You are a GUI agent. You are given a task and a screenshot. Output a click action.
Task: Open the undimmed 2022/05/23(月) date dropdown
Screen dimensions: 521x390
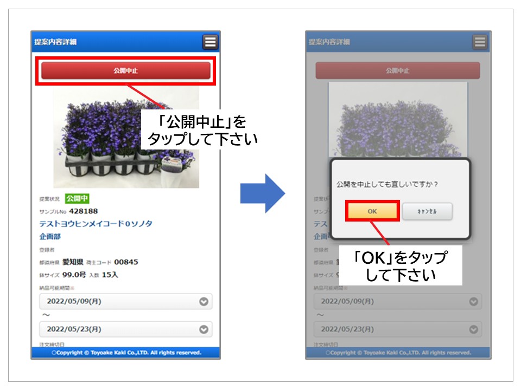pos(126,329)
